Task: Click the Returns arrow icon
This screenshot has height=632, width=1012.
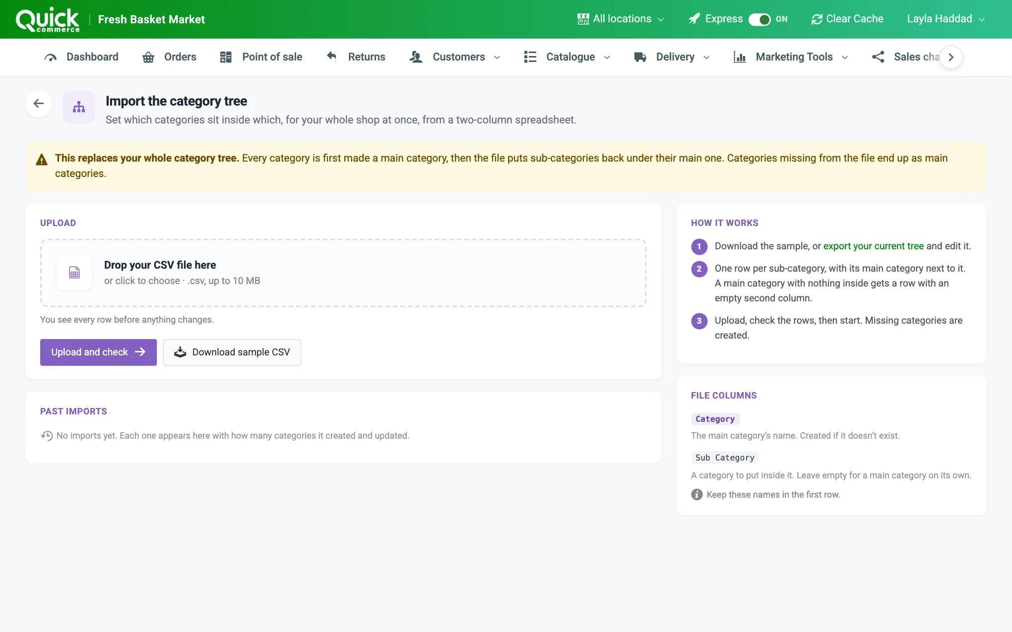Action: pos(332,56)
